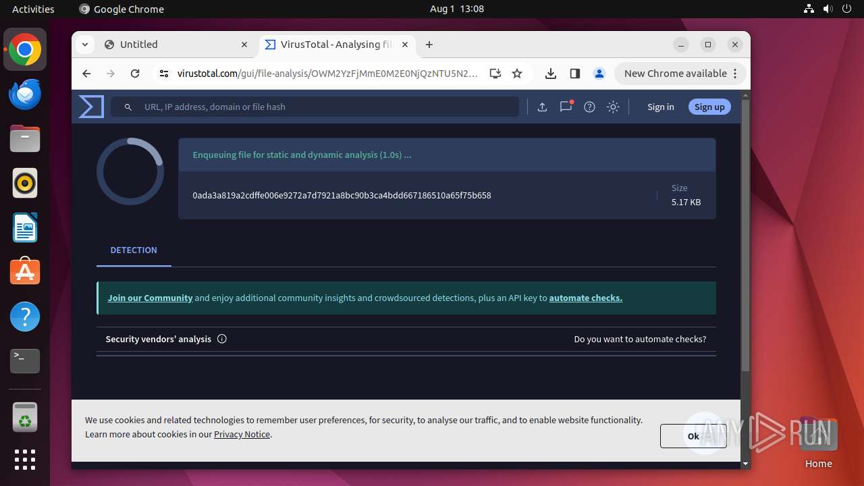Open LibreOffice Writer from the dock

[25, 227]
